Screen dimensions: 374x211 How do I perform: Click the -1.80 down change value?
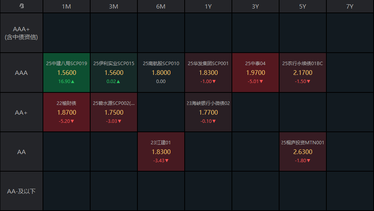(x=303, y=161)
